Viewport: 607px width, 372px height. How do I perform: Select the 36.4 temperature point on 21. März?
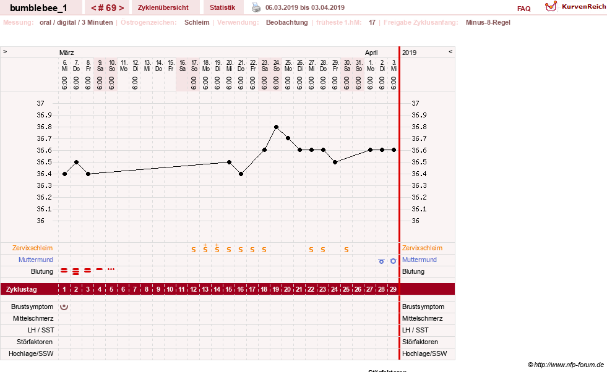[x=241, y=174]
